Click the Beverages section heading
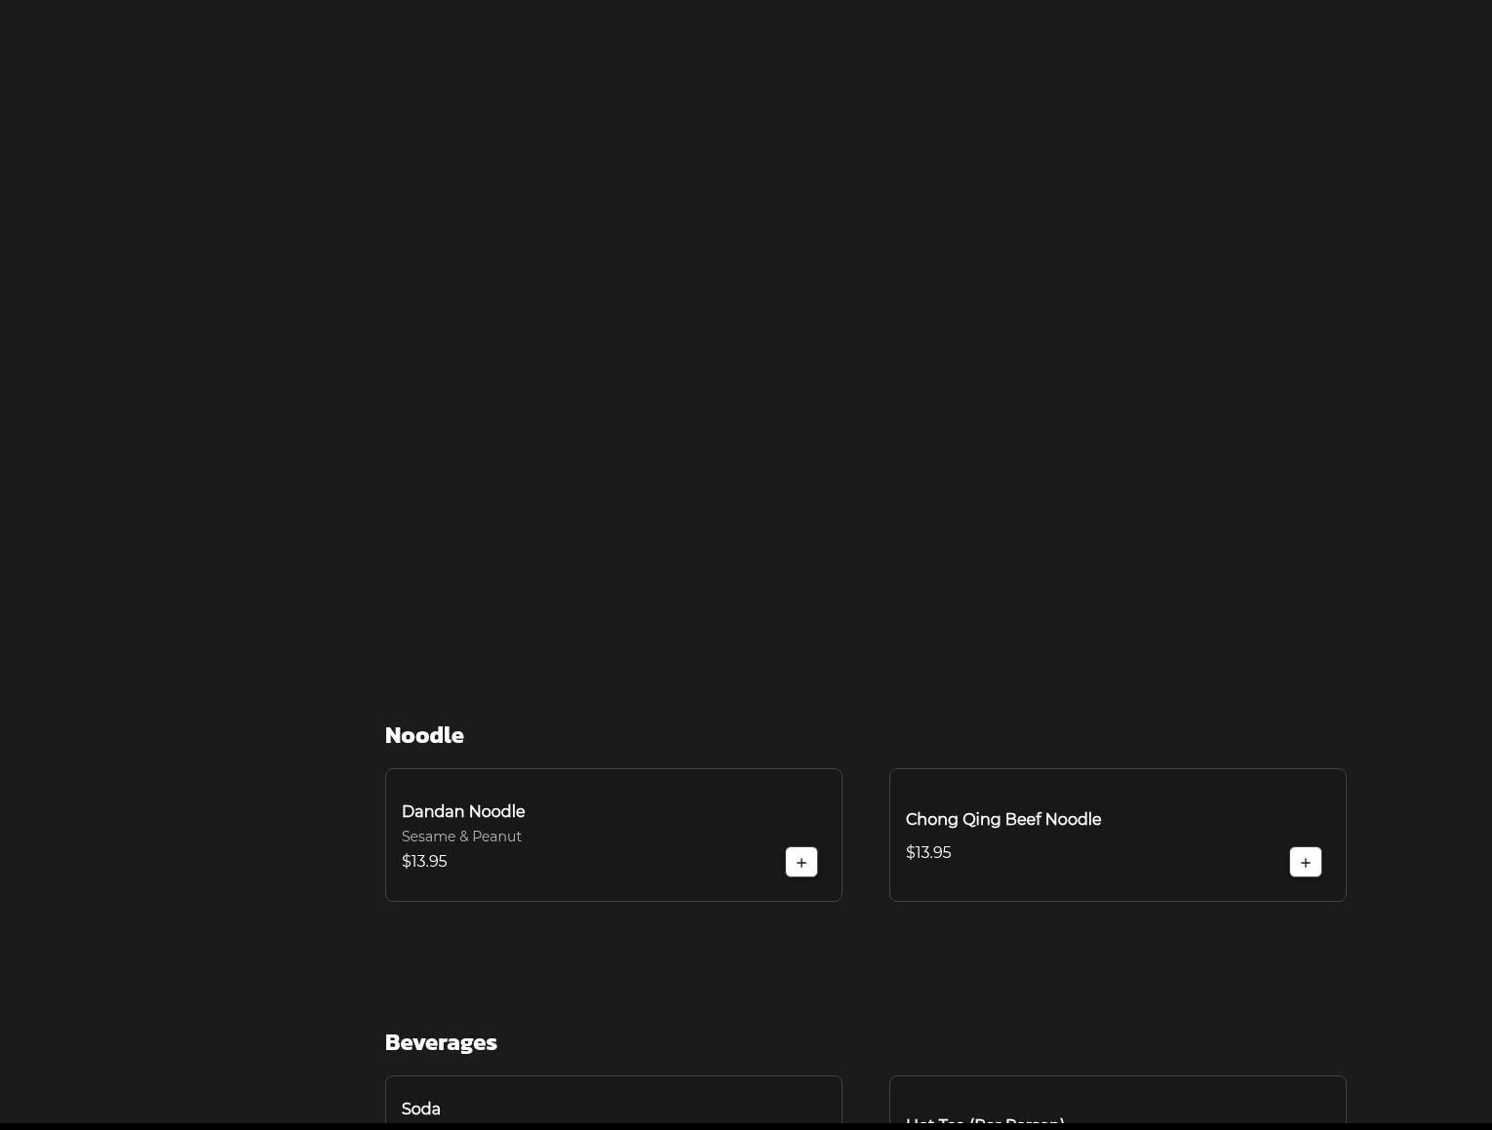 coord(441,1041)
